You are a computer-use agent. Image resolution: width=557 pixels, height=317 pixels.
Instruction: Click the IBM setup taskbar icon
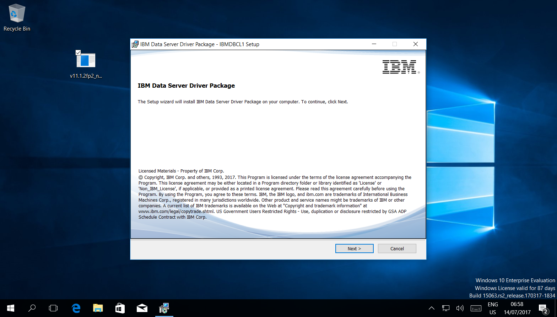(164, 308)
